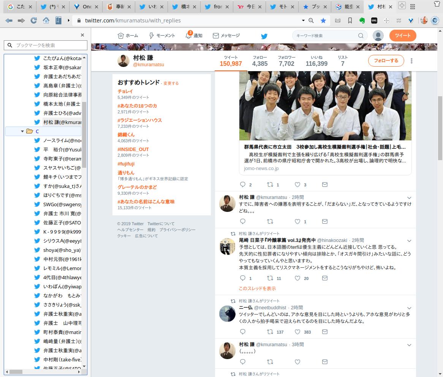Open the 村松 謙(@kmurar bookmark

coord(58,122)
